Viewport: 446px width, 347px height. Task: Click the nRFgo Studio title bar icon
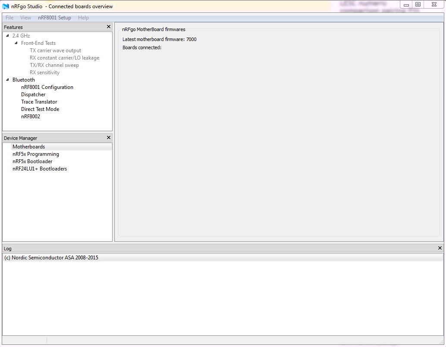(6, 6)
